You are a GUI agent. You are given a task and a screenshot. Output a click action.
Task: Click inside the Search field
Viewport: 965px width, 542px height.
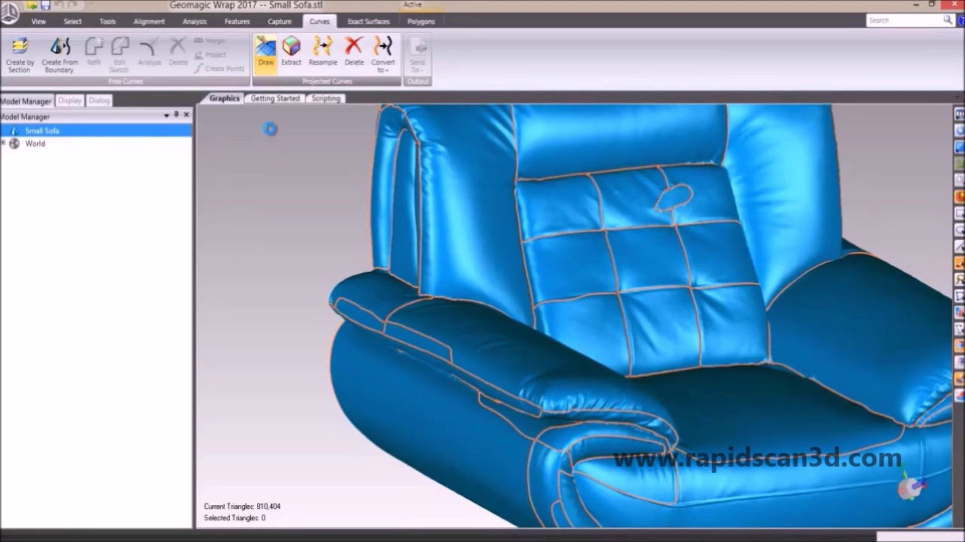[905, 20]
